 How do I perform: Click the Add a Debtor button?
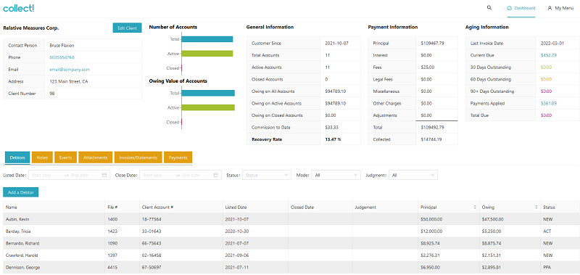click(21, 192)
